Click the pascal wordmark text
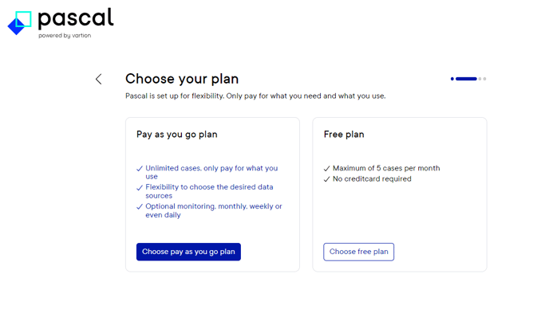 76,18
